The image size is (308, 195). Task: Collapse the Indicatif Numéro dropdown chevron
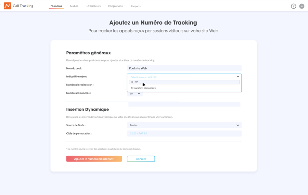[238, 77]
